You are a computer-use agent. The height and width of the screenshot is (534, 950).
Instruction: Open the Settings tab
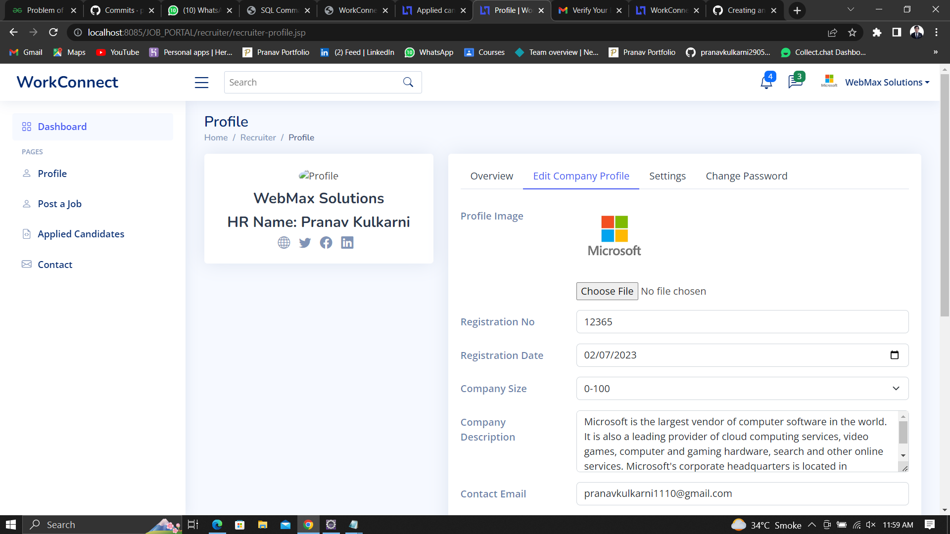667,176
